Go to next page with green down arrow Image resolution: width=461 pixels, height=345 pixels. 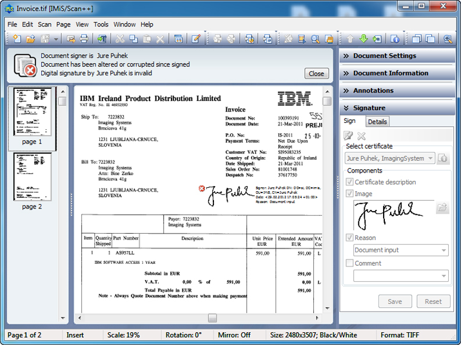coord(364,39)
